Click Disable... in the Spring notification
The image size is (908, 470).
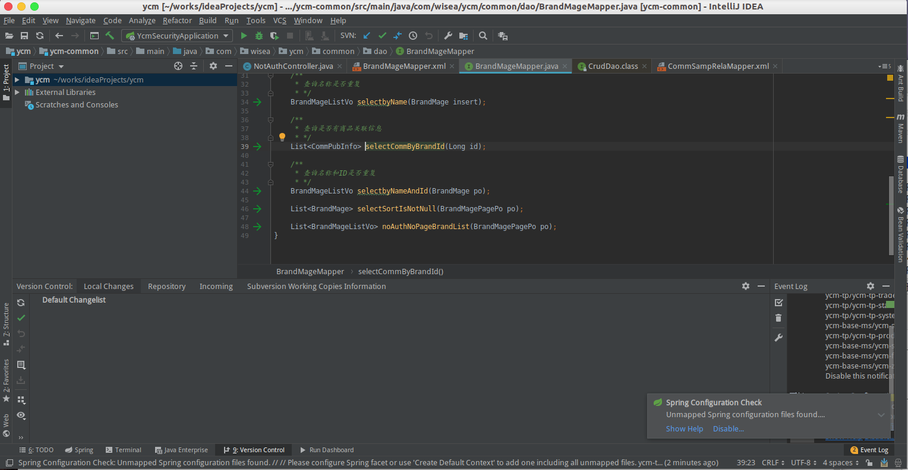[728, 428]
